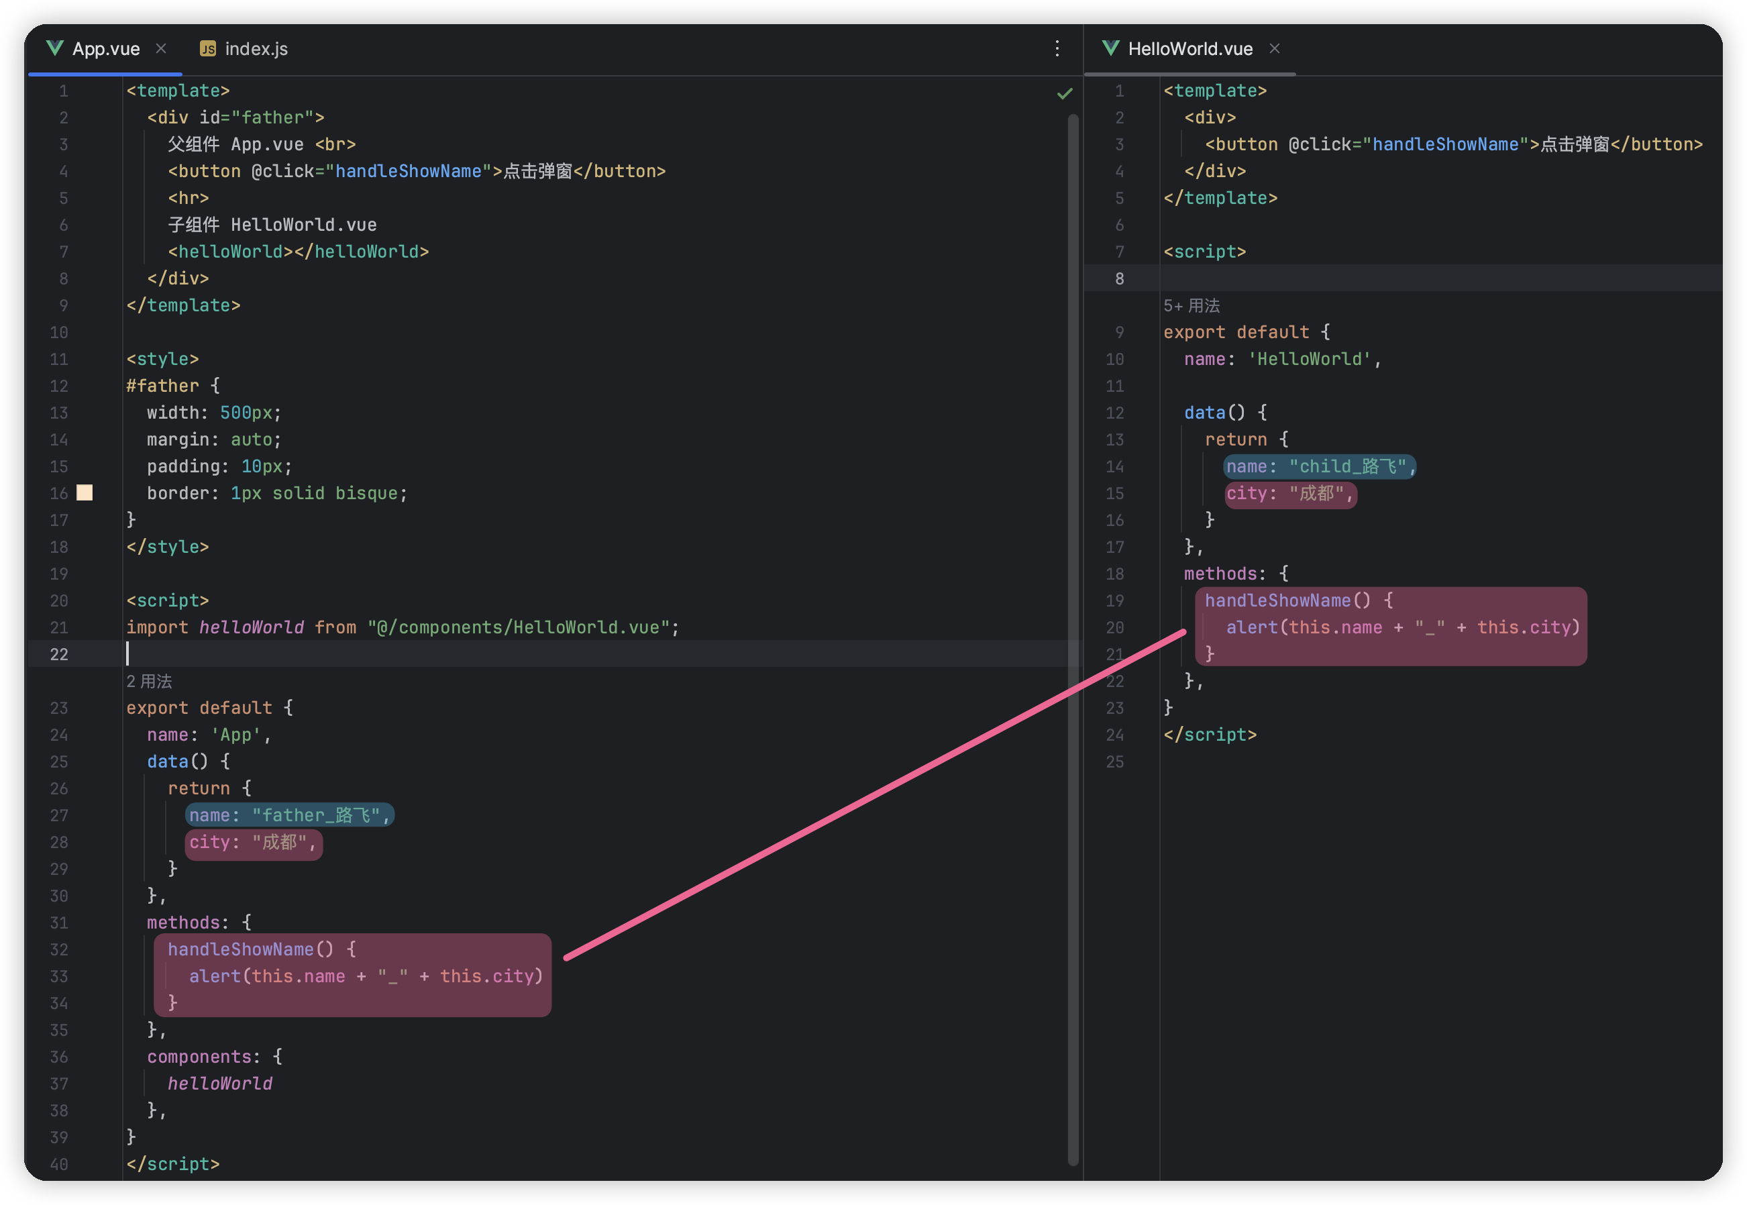Click highlighted name "father_路飞" line

click(289, 815)
